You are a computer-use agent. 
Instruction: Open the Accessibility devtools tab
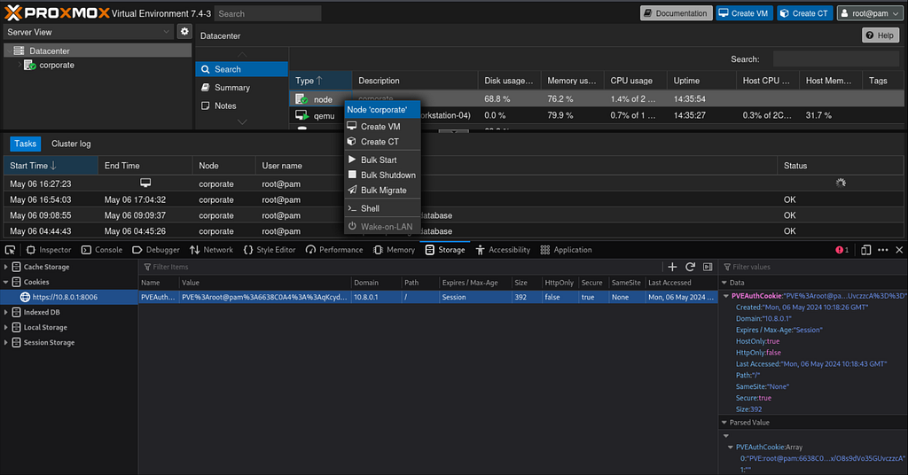[503, 250]
